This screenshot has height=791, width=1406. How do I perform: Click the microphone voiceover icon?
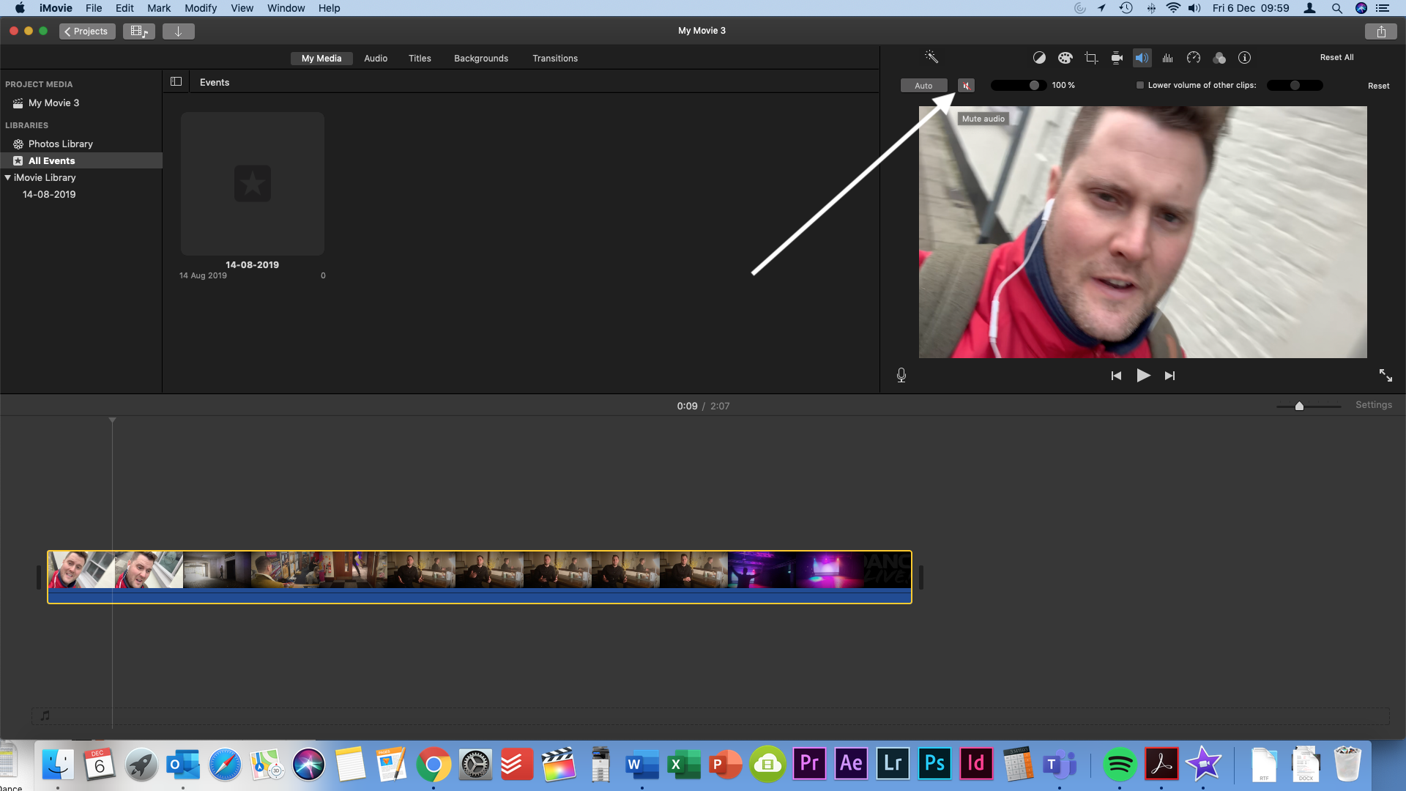coord(901,375)
